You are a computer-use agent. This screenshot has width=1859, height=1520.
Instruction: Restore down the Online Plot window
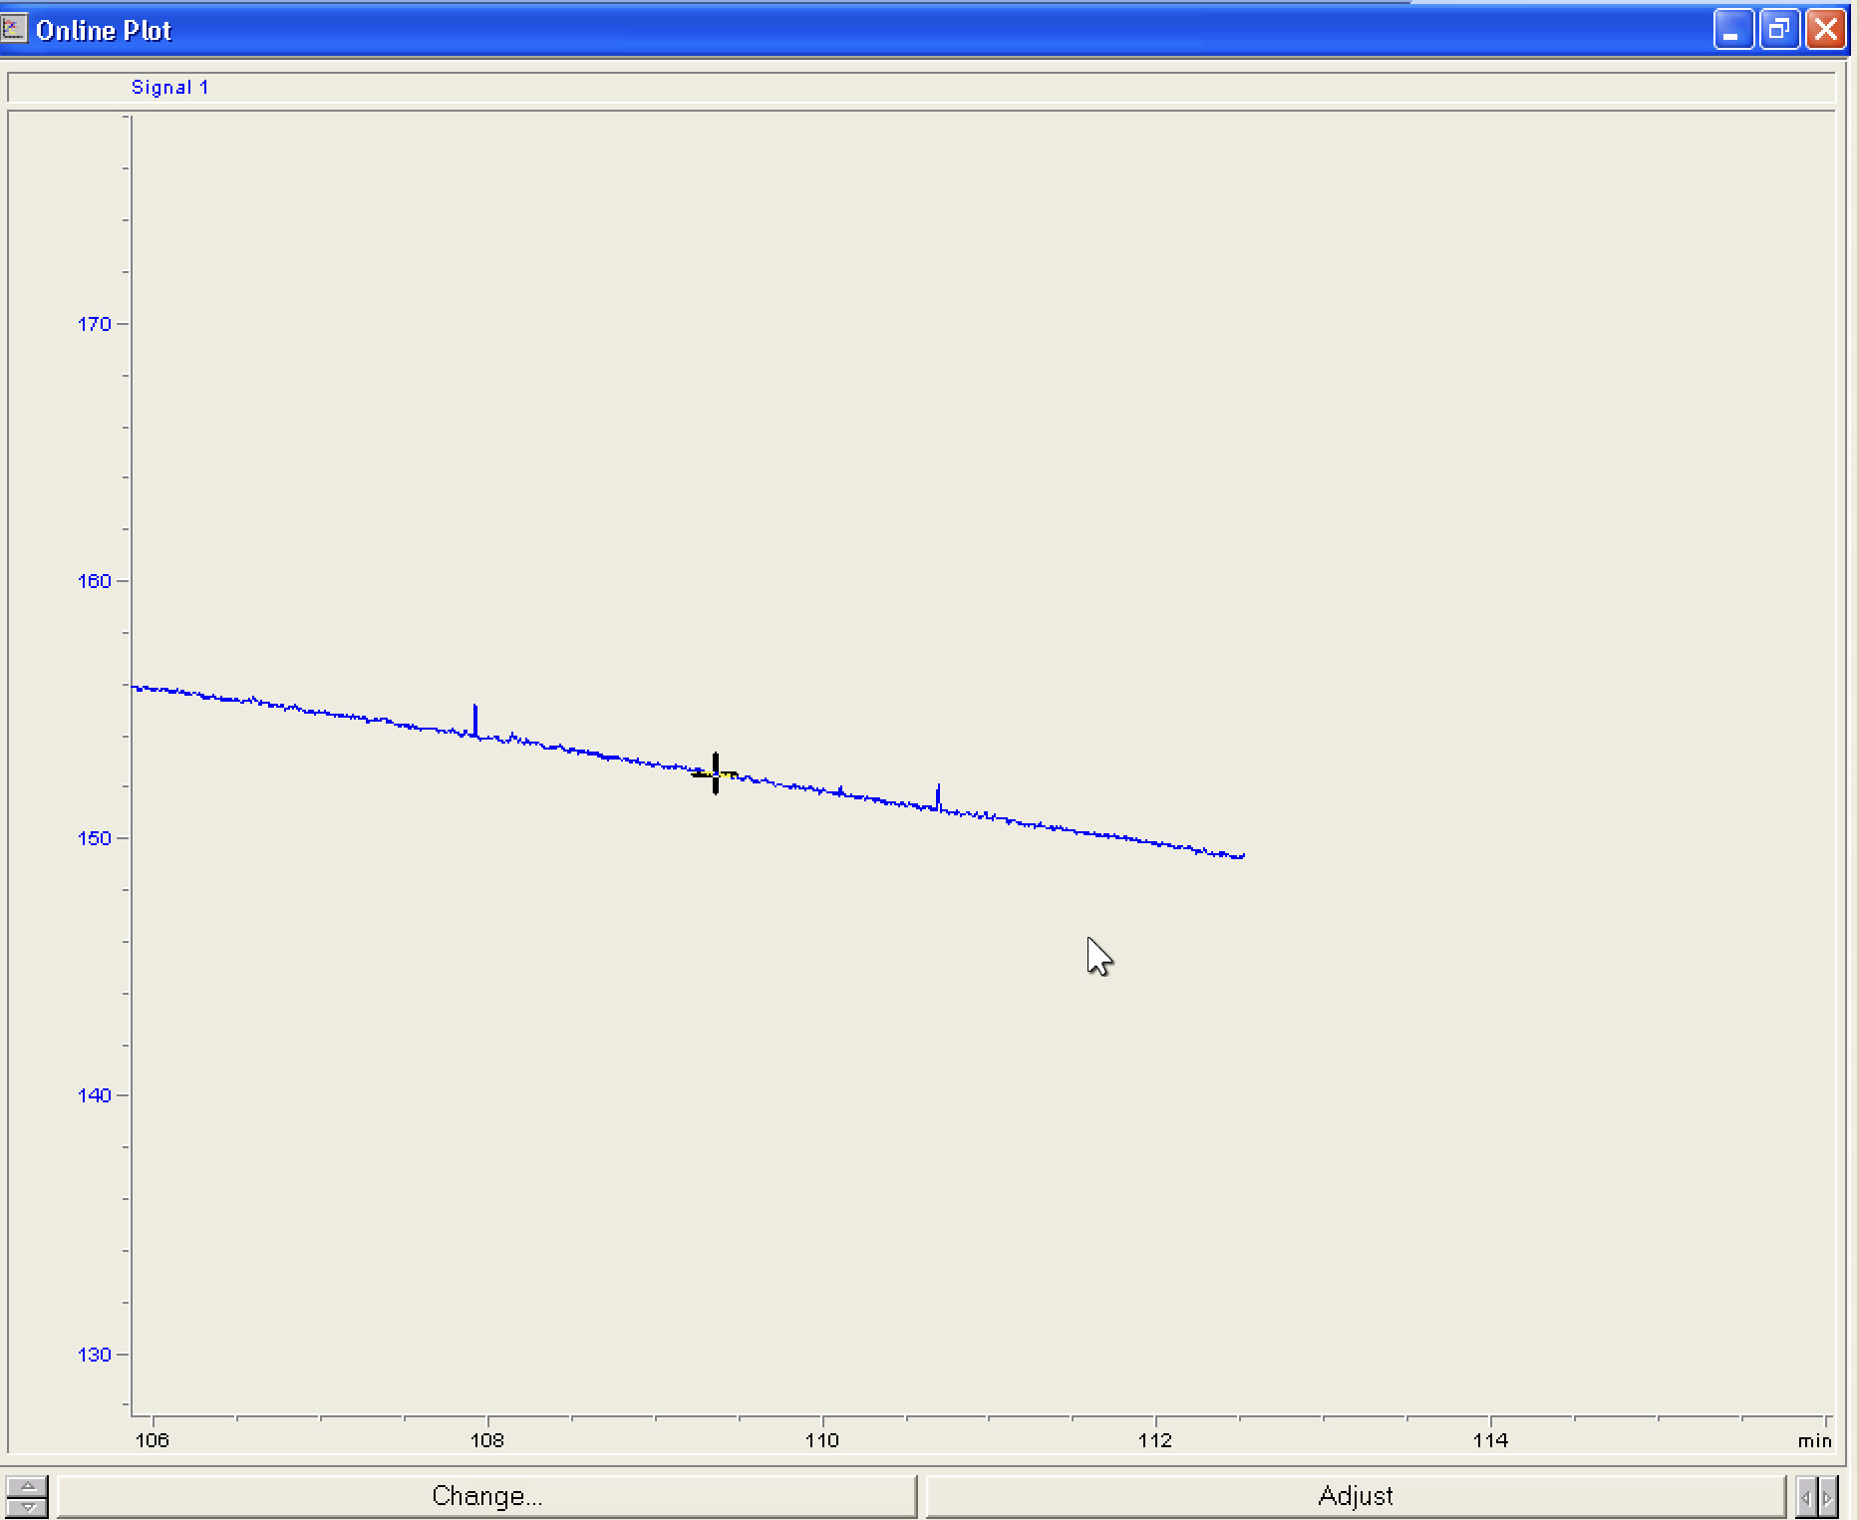[1779, 30]
